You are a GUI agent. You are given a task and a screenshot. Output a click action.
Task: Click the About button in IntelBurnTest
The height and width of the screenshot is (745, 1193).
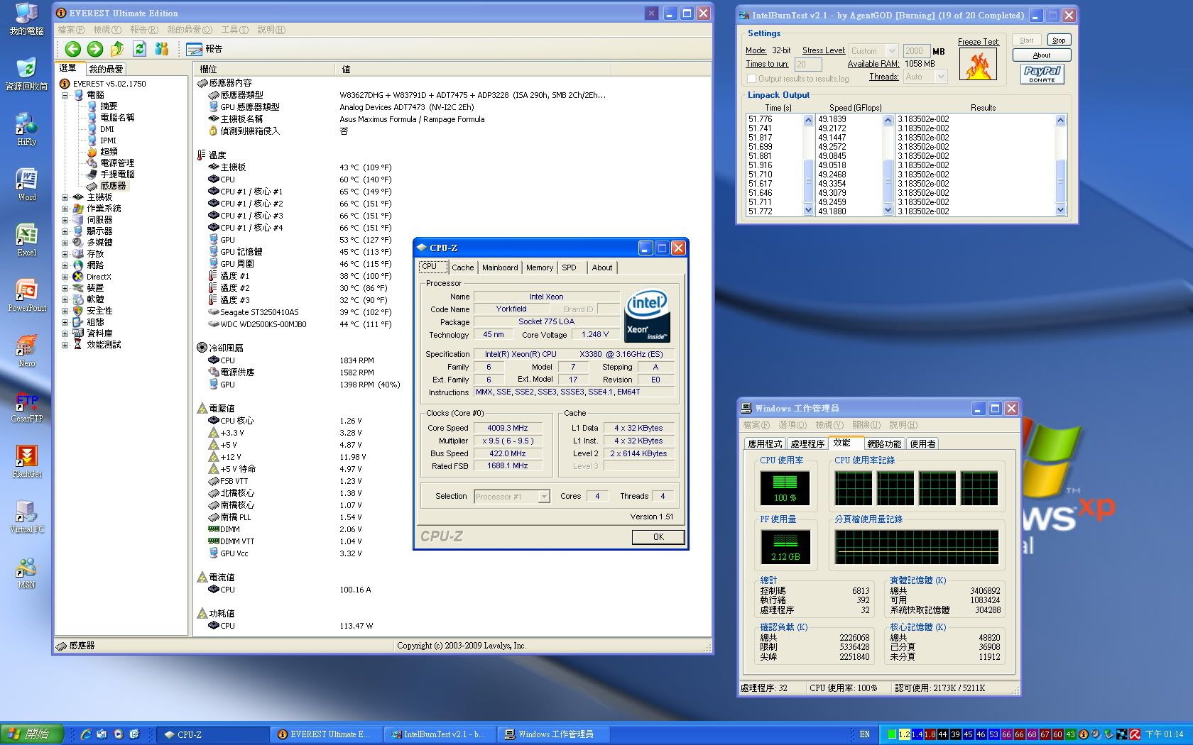click(x=1042, y=55)
